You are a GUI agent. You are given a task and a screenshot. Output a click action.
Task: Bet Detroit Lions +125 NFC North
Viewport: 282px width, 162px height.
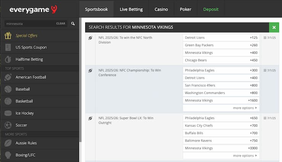[221, 38]
